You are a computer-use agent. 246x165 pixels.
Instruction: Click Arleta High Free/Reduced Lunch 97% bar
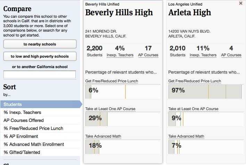[x=205, y=91]
